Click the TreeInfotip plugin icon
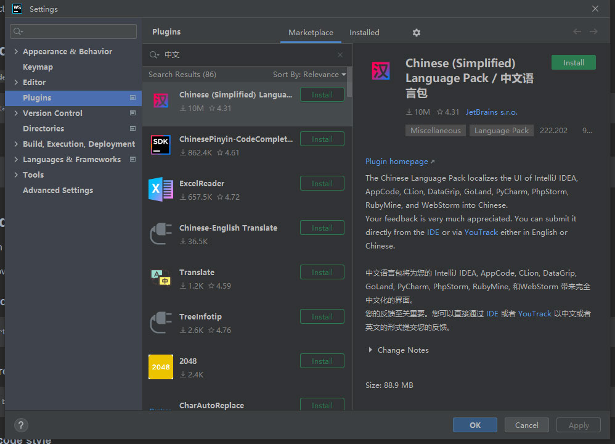 [x=160, y=323]
